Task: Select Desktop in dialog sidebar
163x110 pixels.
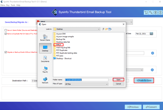Action: 45,48
